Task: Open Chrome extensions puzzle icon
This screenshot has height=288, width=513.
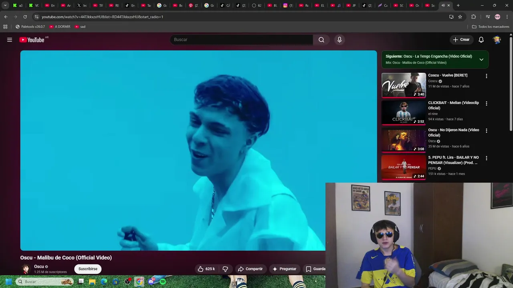Action: [x=474, y=17]
